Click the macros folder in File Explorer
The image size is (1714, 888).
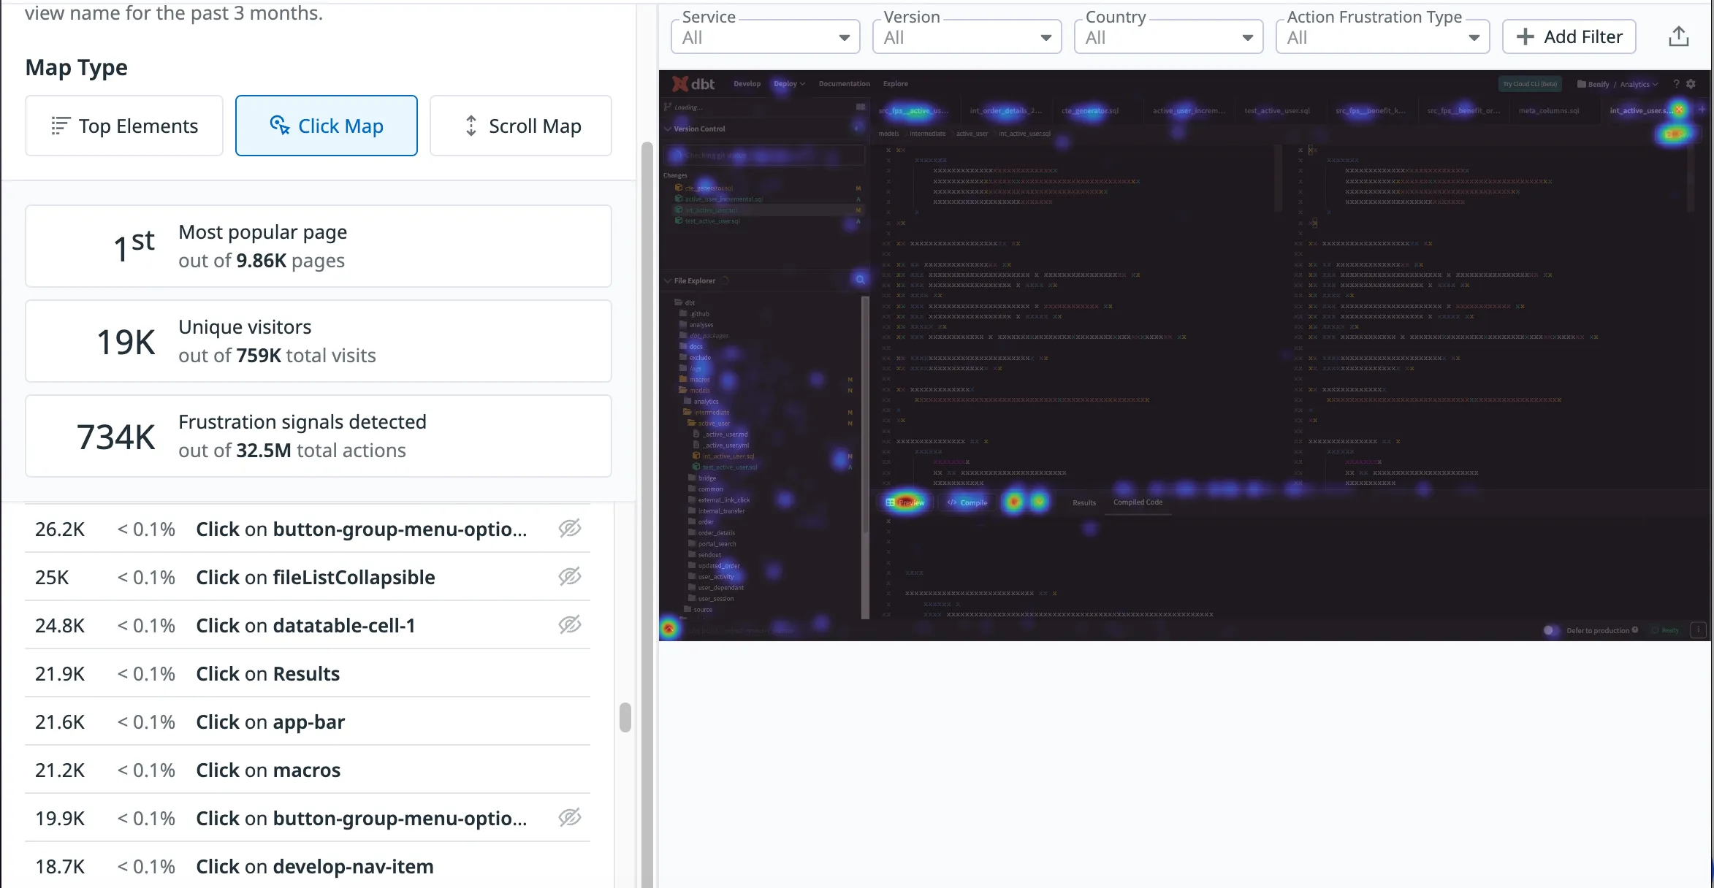(x=695, y=380)
